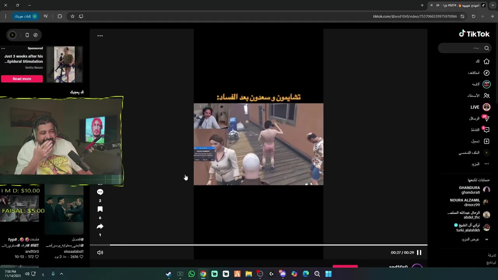Click the compass icon in the top-left pill
The height and width of the screenshot is (280, 498).
35,35
